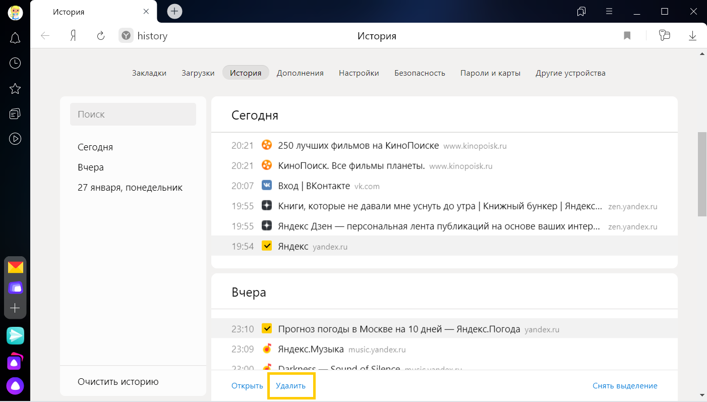
Task: Open Яндекс Дзен персональная лента entry
Action: click(x=439, y=226)
